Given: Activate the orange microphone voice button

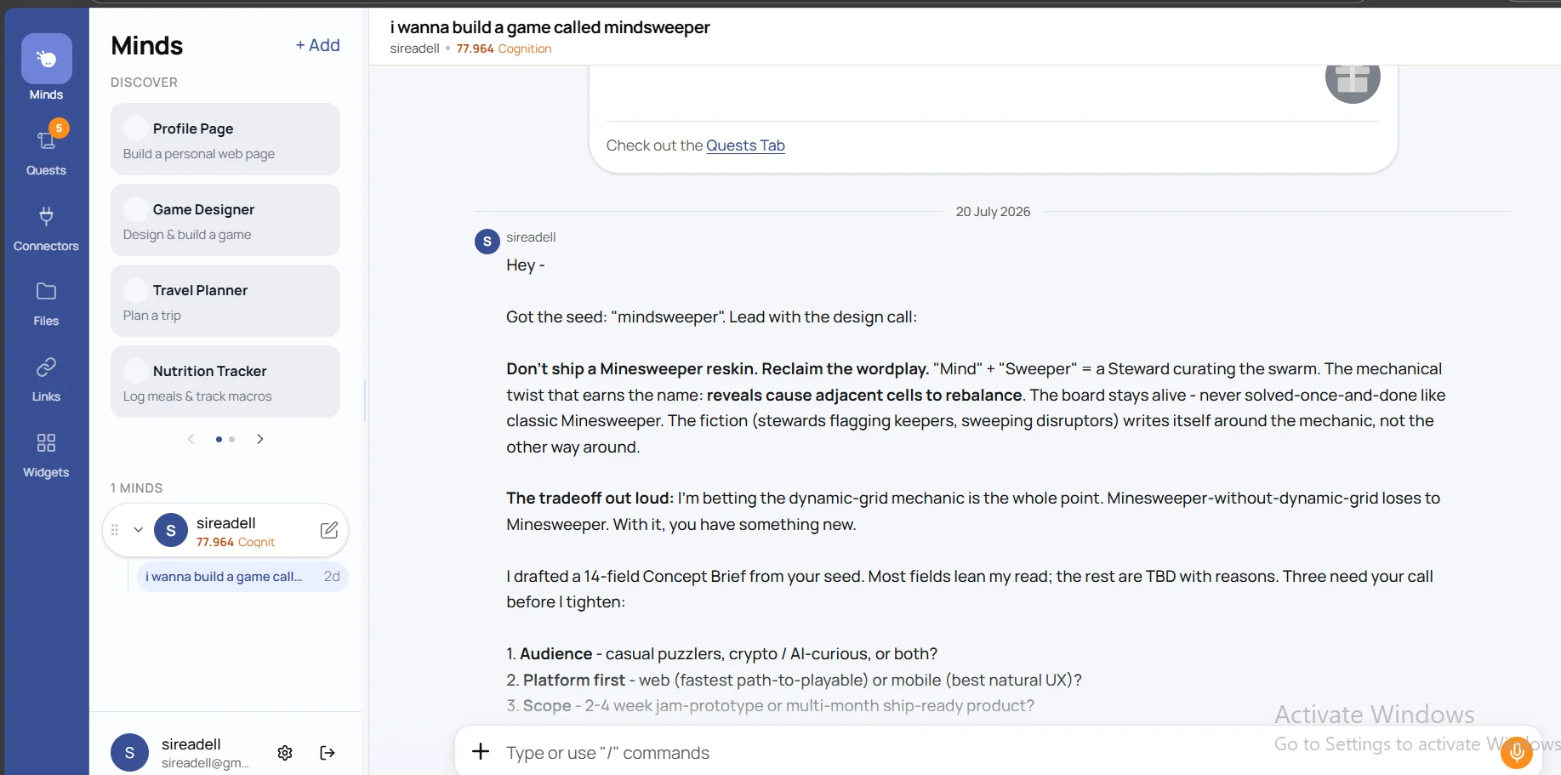Looking at the screenshot, I should point(1516,752).
